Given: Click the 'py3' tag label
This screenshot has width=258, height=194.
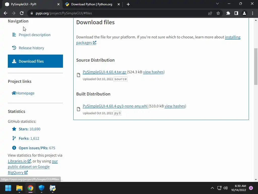Looking at the screenshot, I should pos(117,113).
